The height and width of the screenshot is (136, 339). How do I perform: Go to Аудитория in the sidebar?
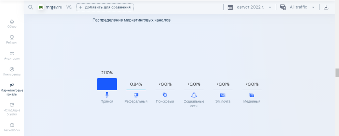pos(12,56)
